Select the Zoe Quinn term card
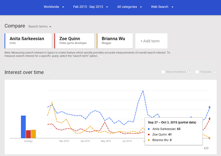 click(x=74, y=41)
